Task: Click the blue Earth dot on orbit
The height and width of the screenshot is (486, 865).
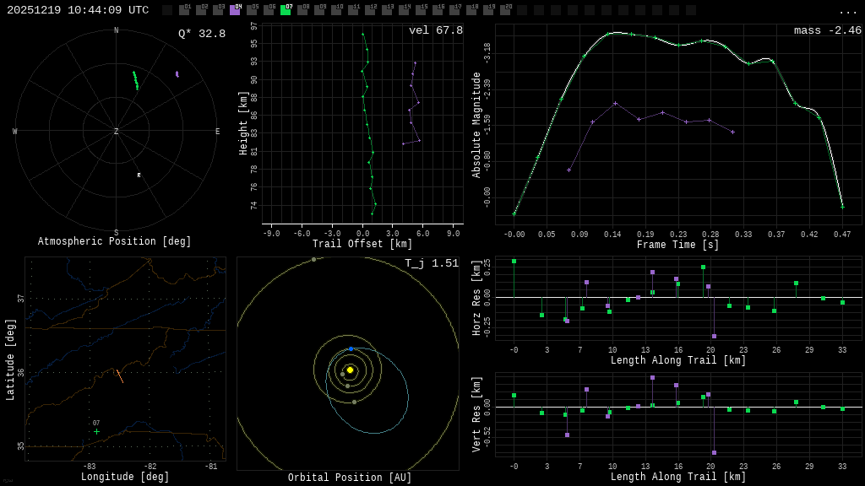Action: 351,348
